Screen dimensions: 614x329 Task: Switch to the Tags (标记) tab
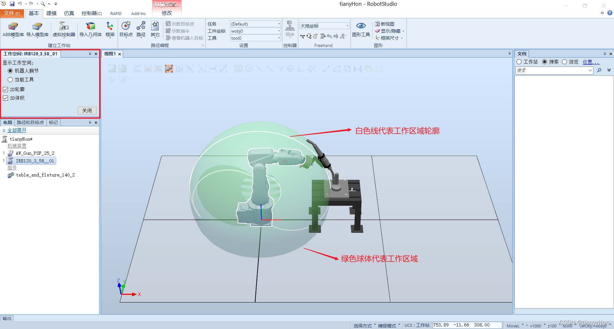coord(53,122)
